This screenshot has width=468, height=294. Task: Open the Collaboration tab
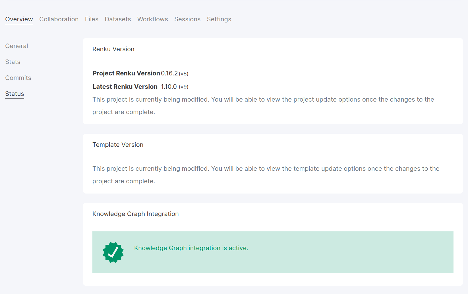tap(59, 19)
